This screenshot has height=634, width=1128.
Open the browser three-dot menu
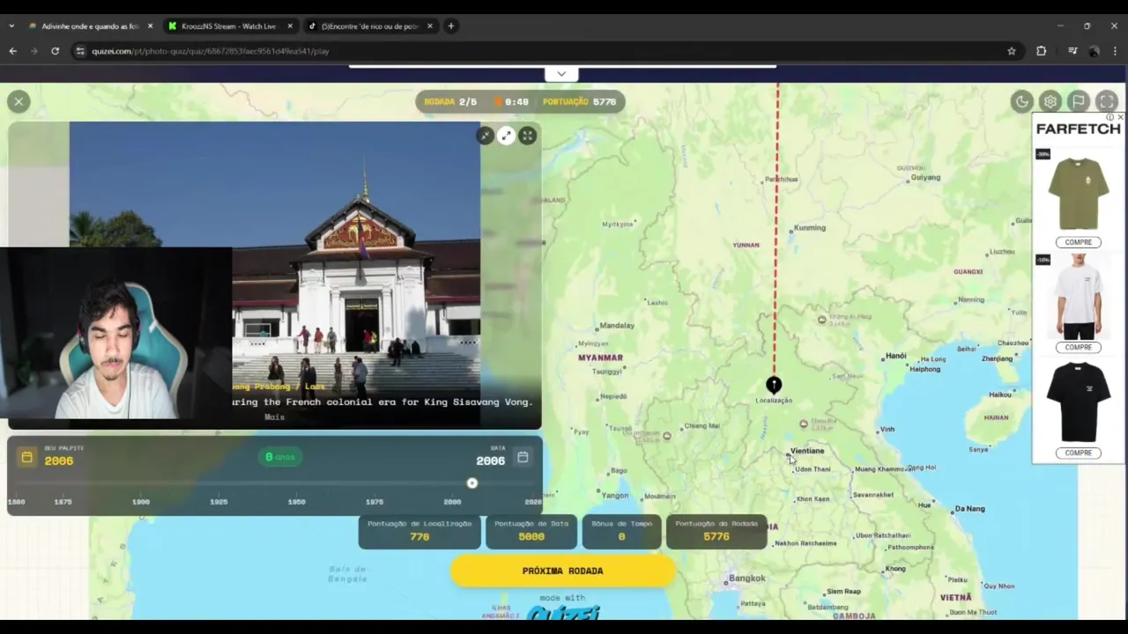[1115, 51]
